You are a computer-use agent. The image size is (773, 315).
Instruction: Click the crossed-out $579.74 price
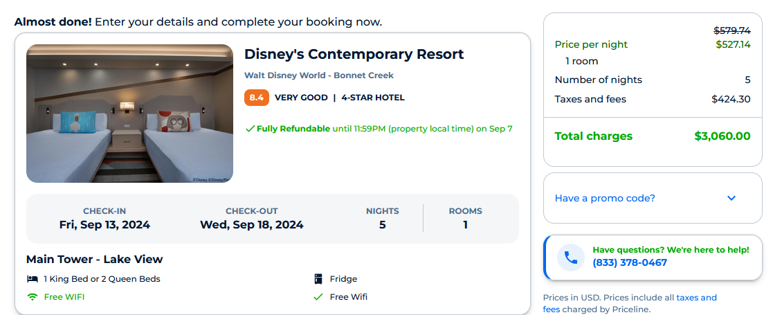732,30
